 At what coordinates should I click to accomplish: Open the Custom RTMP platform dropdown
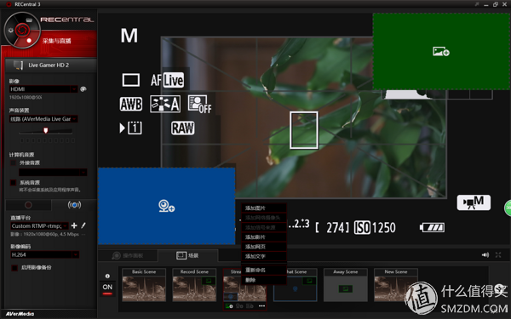[39, 226]
